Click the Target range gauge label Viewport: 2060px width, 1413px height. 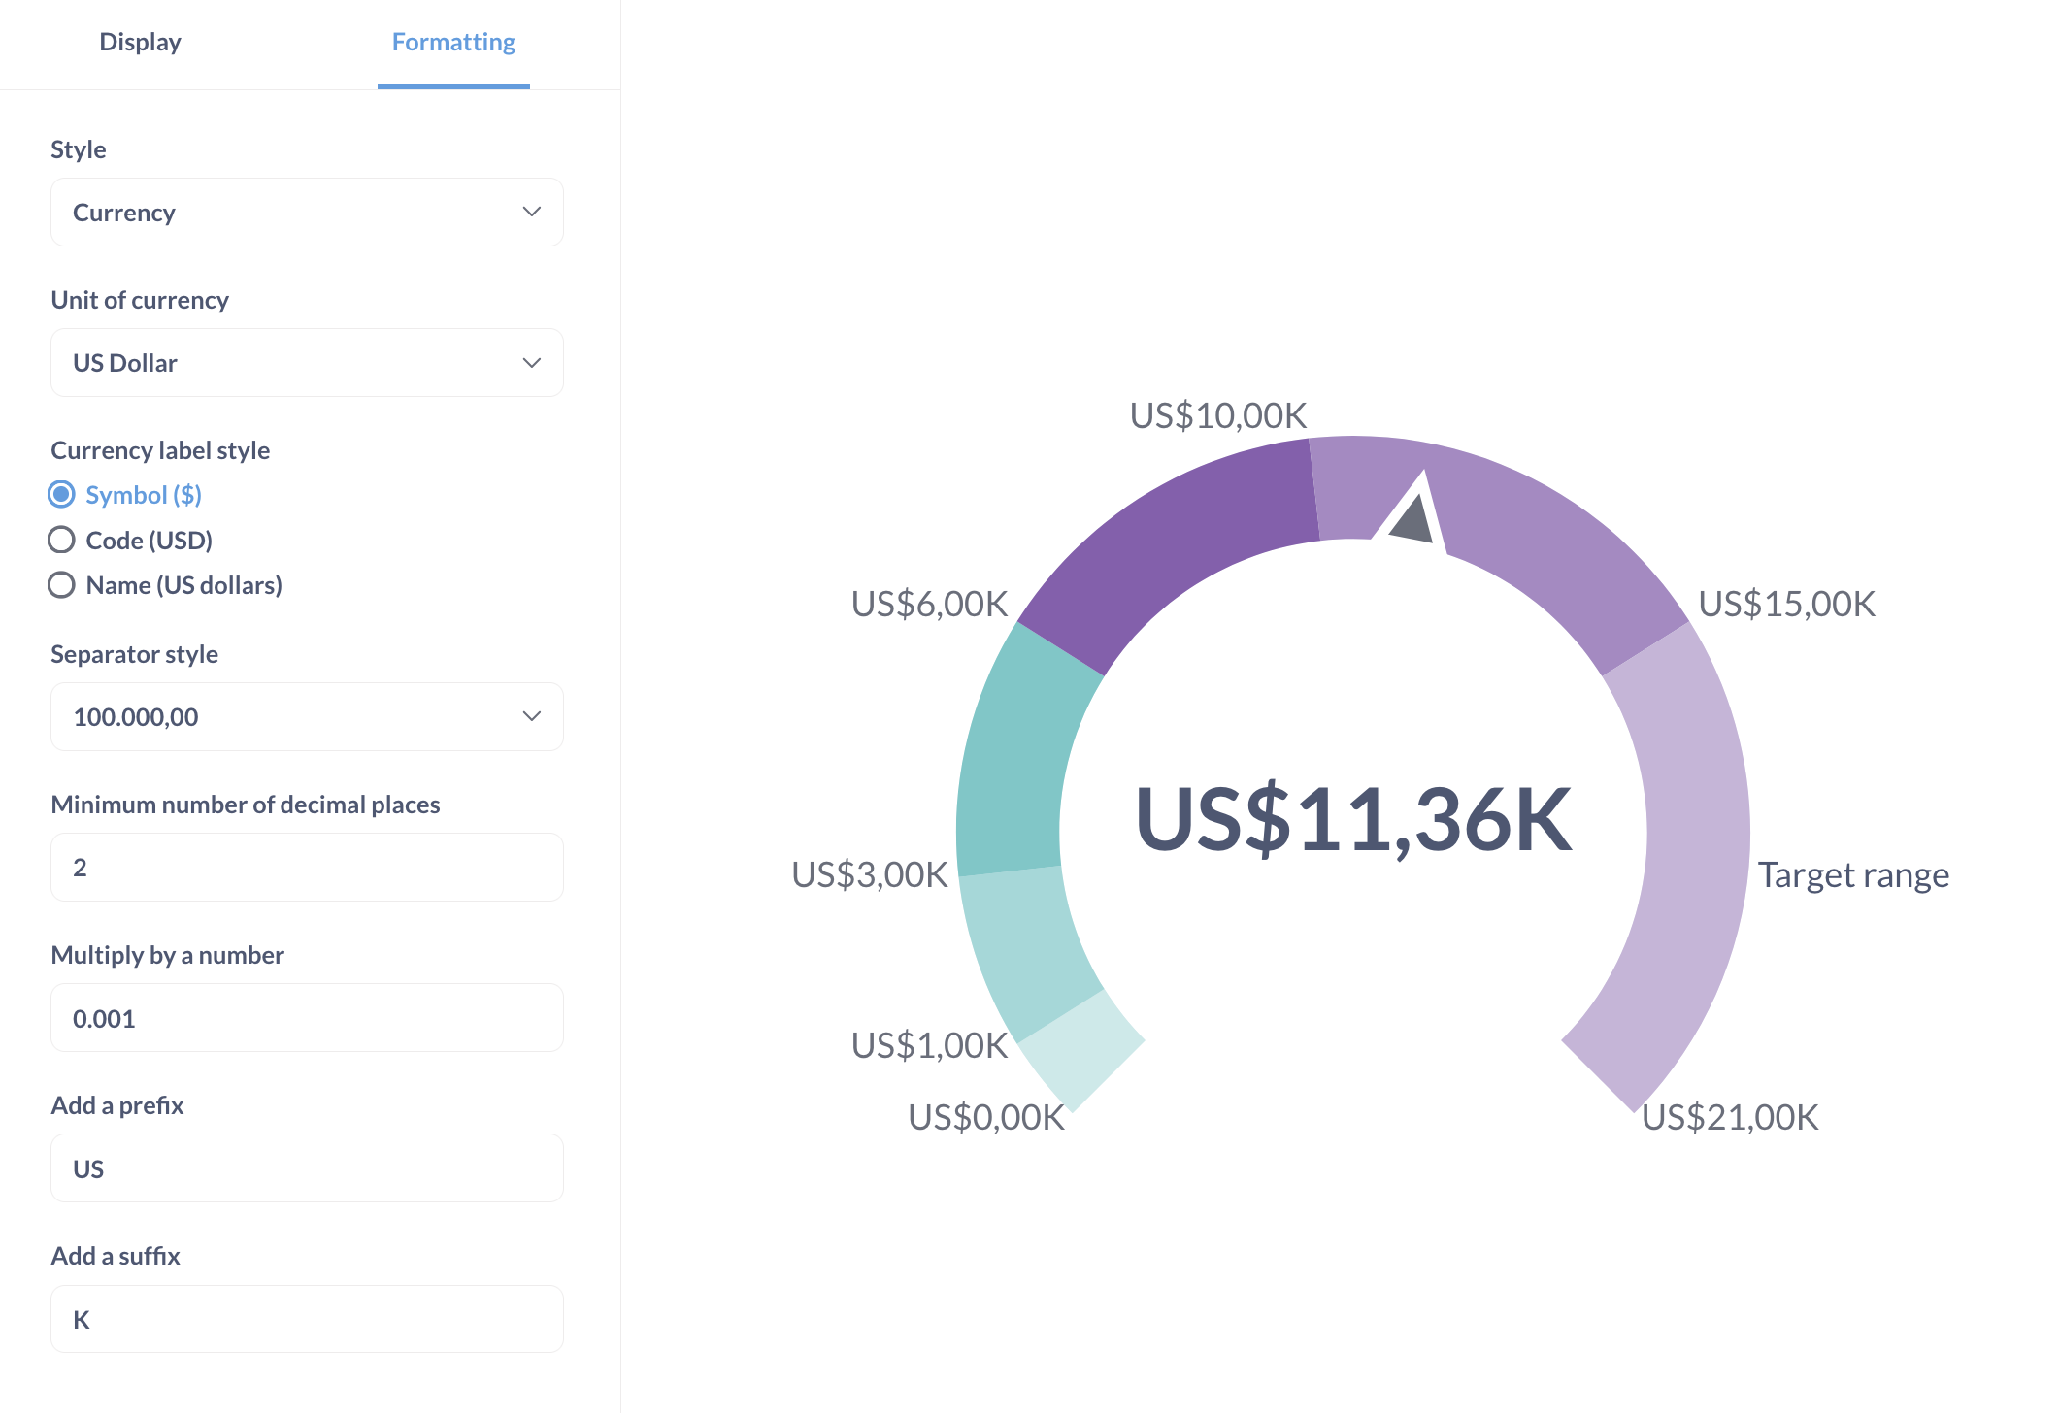[1853, 875]
